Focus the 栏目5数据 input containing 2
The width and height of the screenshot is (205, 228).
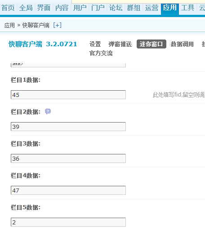[x=68, y=222]
